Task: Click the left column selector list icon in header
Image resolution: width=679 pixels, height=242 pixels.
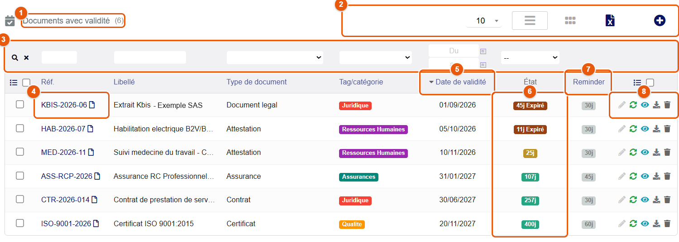Action: (x=14, y=83)
